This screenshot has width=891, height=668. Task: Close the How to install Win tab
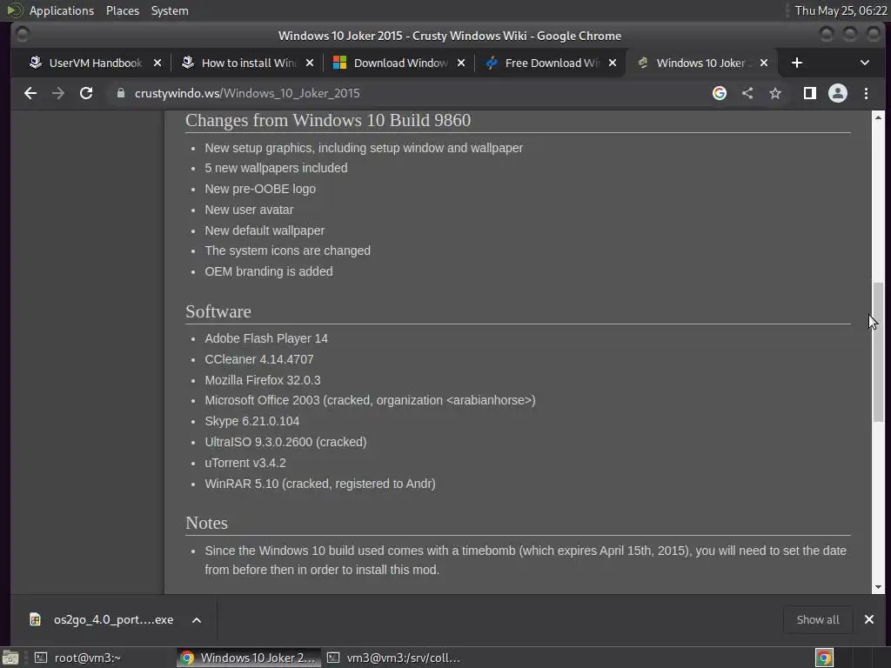(x=310, y=63)
